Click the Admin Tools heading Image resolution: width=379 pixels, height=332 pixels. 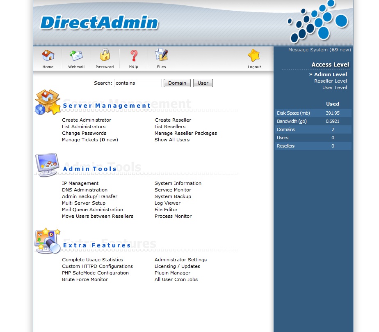click(90, 169)
